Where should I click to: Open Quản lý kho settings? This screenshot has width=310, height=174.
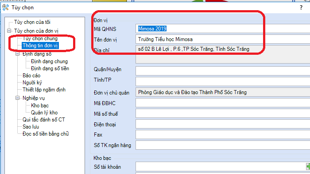(x=44, y=113)
